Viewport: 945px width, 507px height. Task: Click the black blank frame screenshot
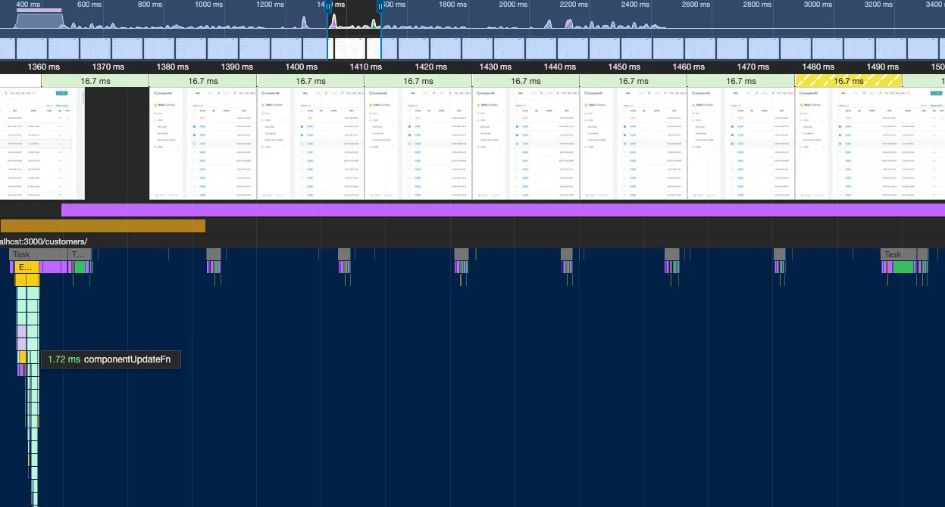117,143
